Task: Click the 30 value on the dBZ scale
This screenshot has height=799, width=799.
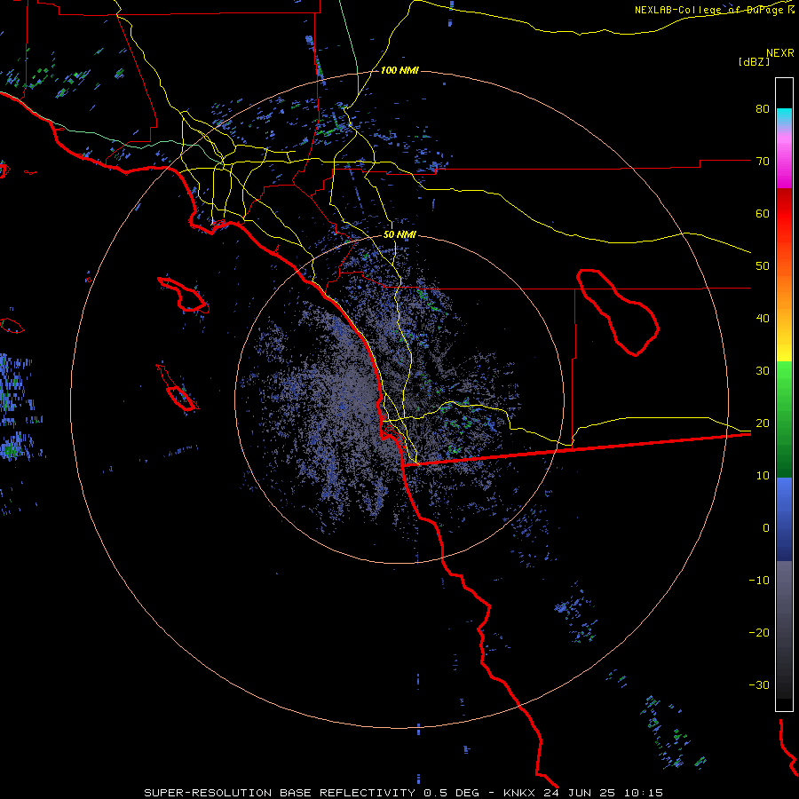Action: [763, 371]
